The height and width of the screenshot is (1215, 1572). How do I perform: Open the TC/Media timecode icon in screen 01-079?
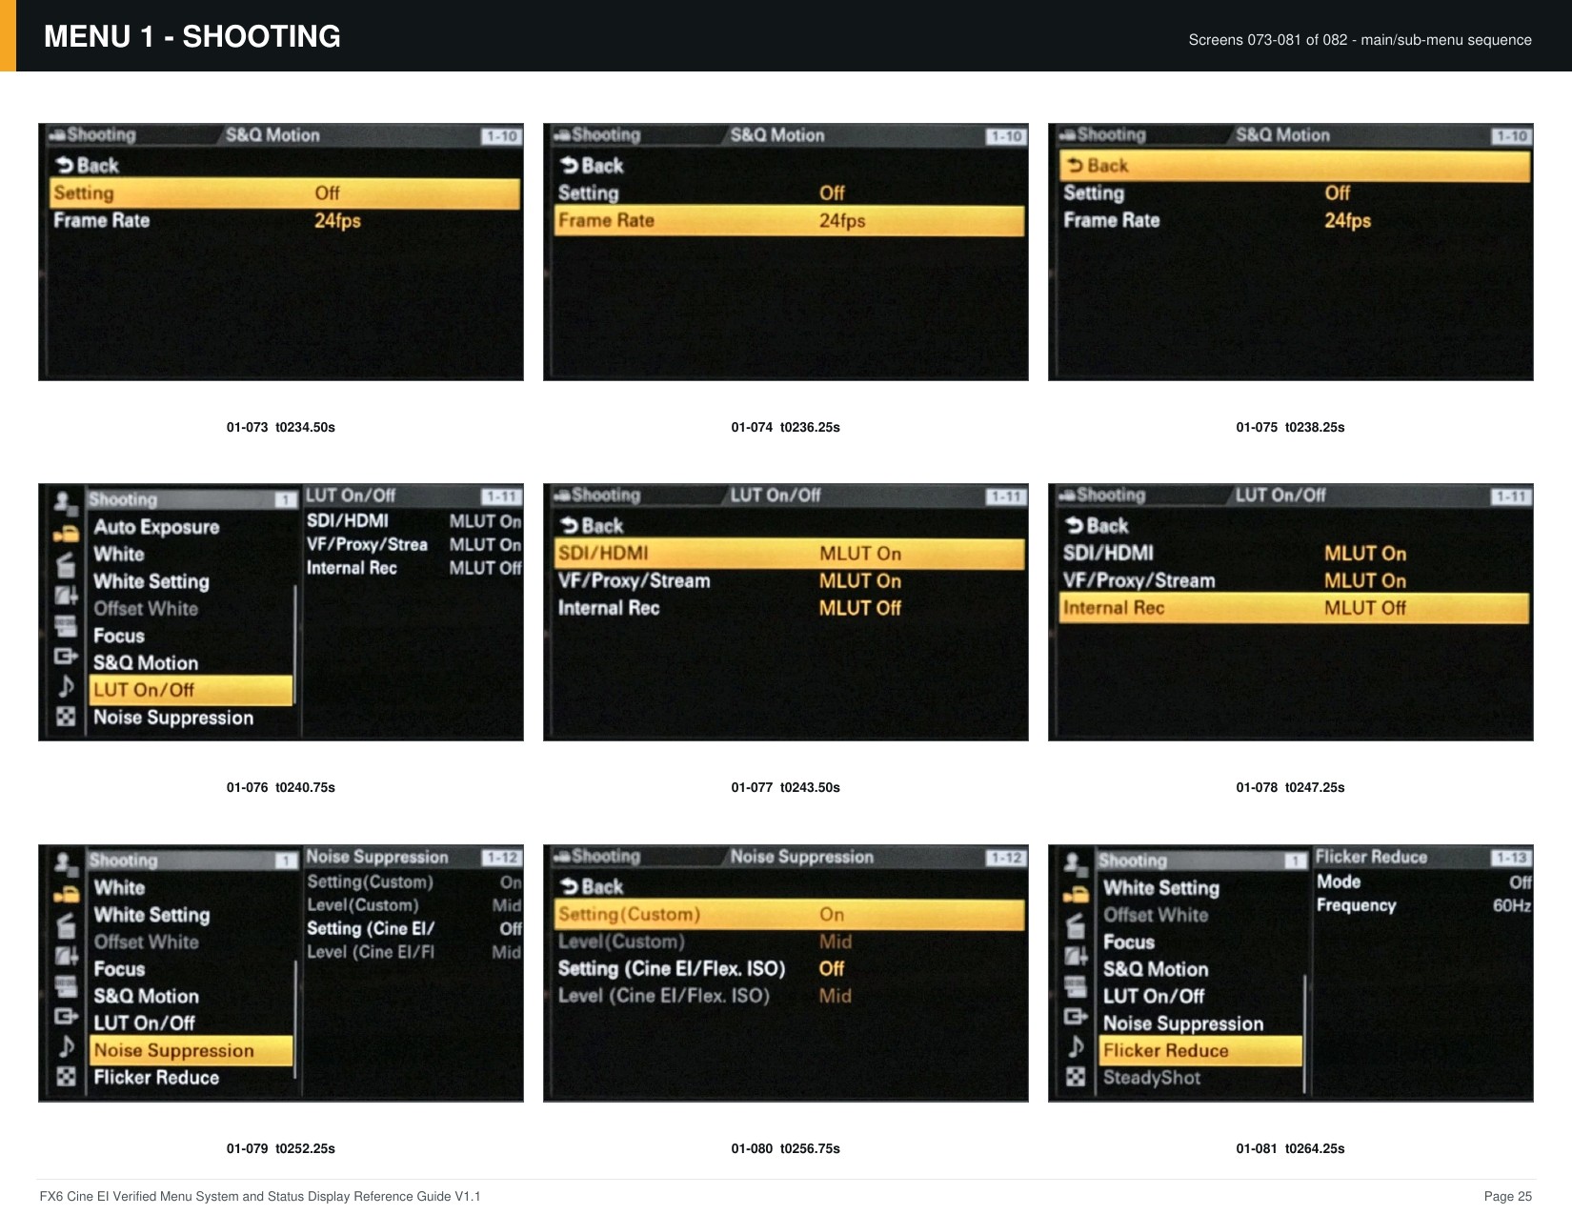point(65,986)
